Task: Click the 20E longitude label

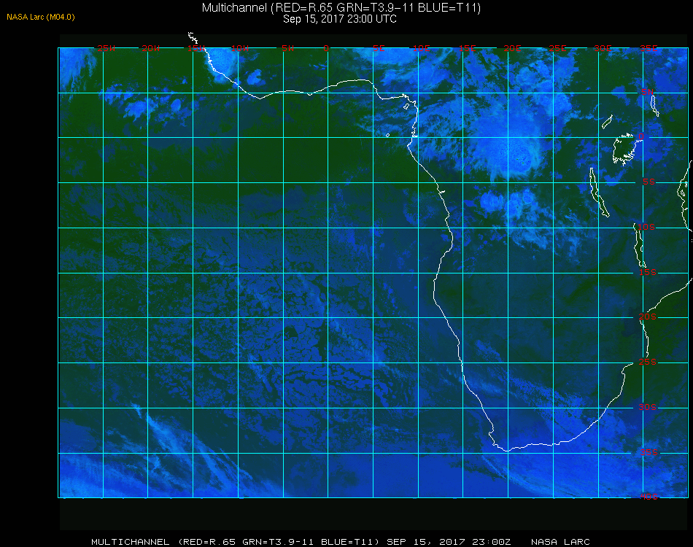Action: [512, 48]
